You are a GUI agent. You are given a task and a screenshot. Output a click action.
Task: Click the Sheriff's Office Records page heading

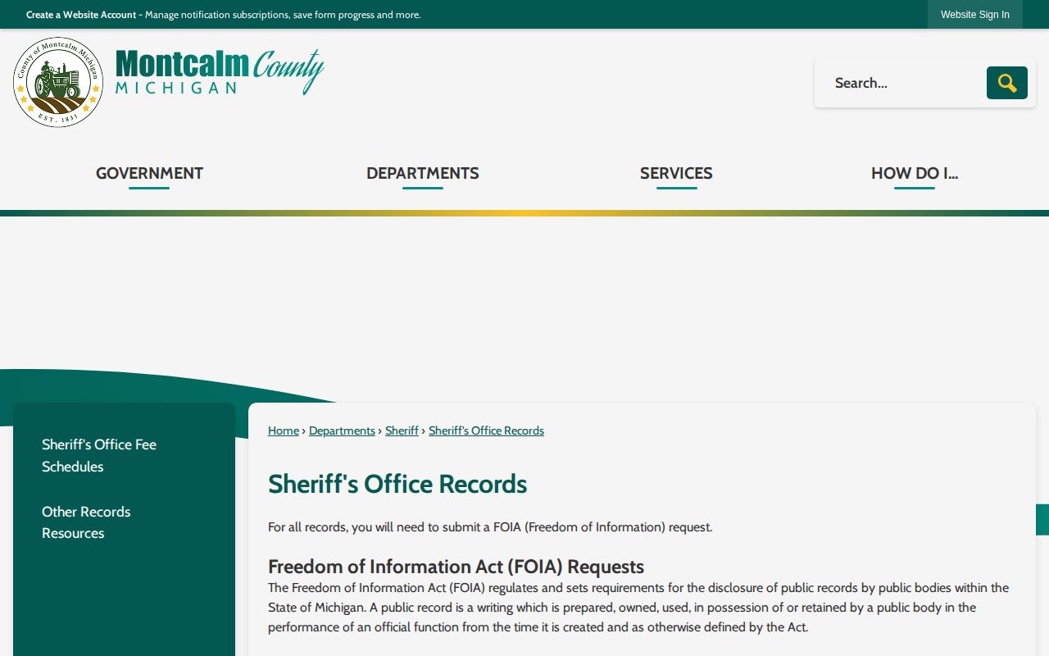[x=397, y=484]
